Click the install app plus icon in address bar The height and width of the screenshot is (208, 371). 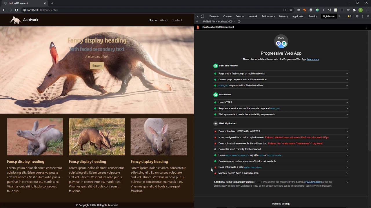285,10
